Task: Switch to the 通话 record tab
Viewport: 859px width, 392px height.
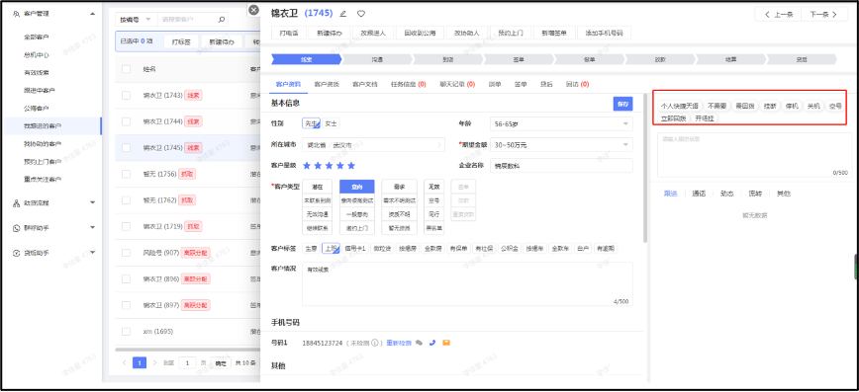Action: click(x=699, y=194)
